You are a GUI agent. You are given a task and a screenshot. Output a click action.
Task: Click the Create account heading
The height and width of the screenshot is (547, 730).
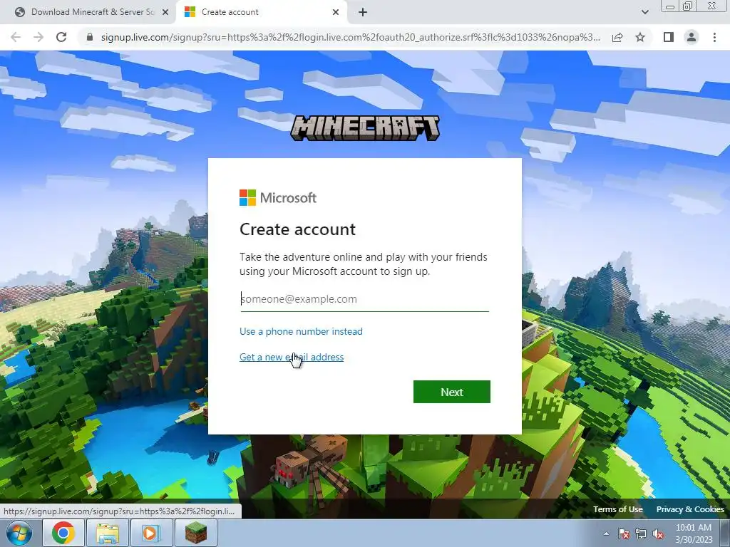point(297,229)
